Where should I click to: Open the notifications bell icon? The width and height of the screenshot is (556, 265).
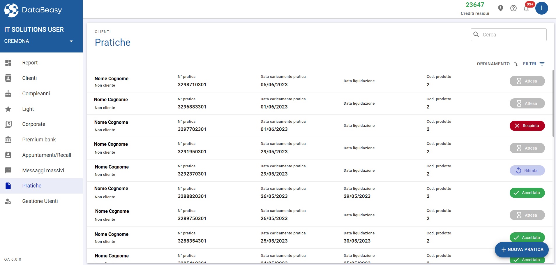[526, 8]
